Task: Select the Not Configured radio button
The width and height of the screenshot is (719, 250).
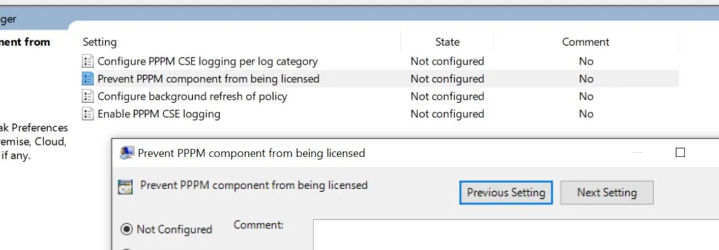Action: click(127, 229)
